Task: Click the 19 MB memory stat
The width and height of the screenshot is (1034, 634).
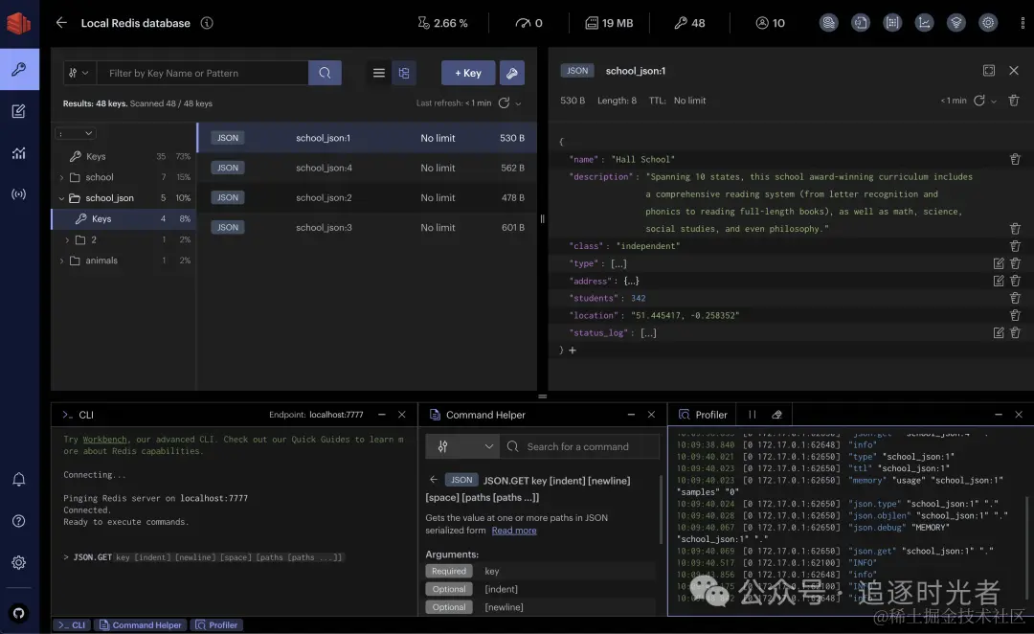Action: (x=609, y=23)
